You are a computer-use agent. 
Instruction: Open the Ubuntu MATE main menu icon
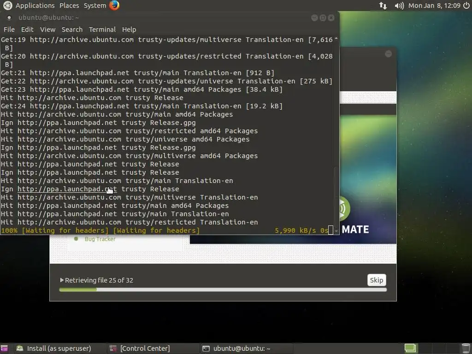pyautogui.click(x=7, y=6)
